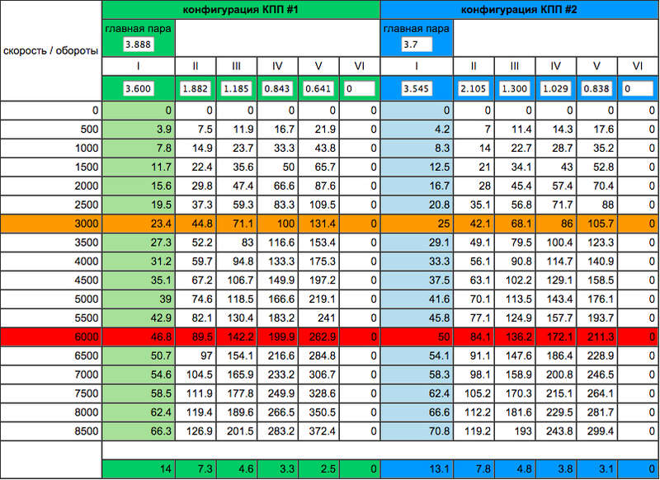
Task: Select the 8500 rpm row label
Action: coord(50,431)
